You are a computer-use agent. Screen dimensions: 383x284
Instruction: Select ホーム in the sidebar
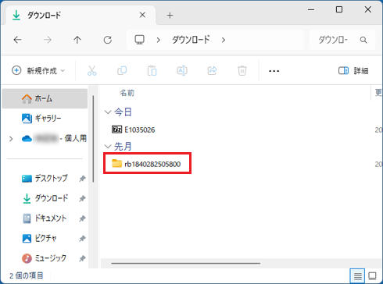coord(45,98)
